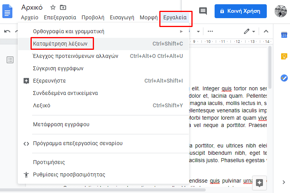Select the pencil editing mode icon
The width and height of the screenshot is (290, 193).
pyautogui.click(x=247, y=31)
